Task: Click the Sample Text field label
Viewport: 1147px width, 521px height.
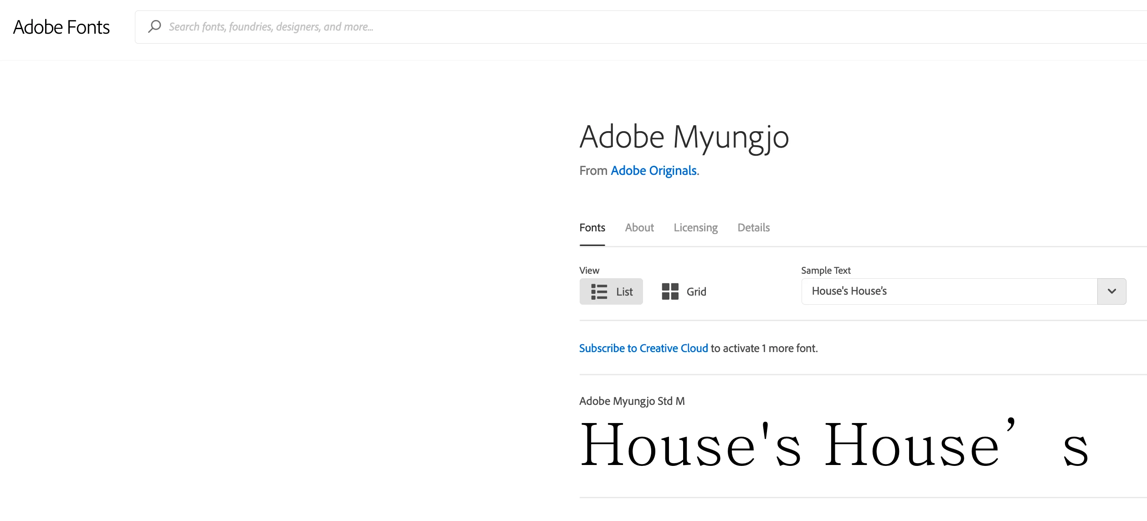Action: [826, 271]
